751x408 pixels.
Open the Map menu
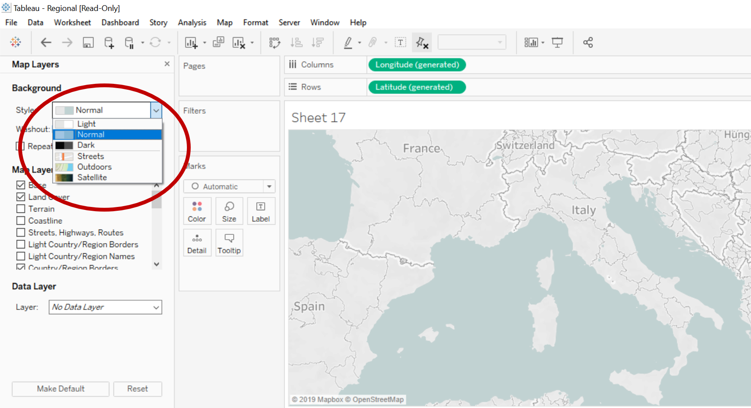(x=224, y=22)
